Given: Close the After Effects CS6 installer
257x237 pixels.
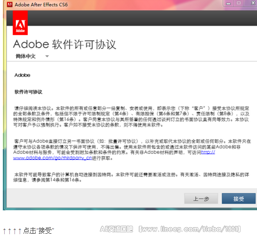Looking at the screenshot, I should [252, 3].
